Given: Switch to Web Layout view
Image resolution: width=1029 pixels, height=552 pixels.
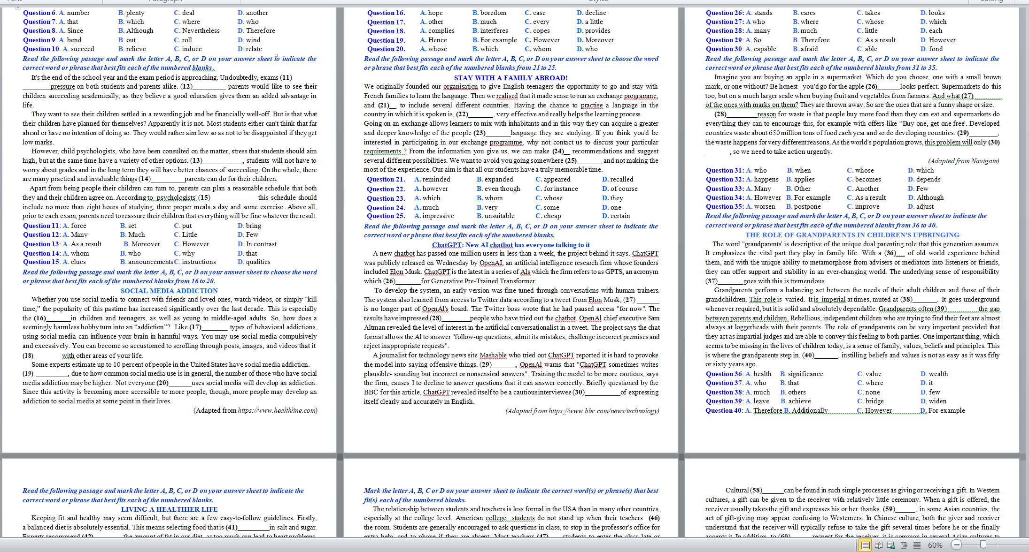Looking at the screenshot, I should pos(891,545).
